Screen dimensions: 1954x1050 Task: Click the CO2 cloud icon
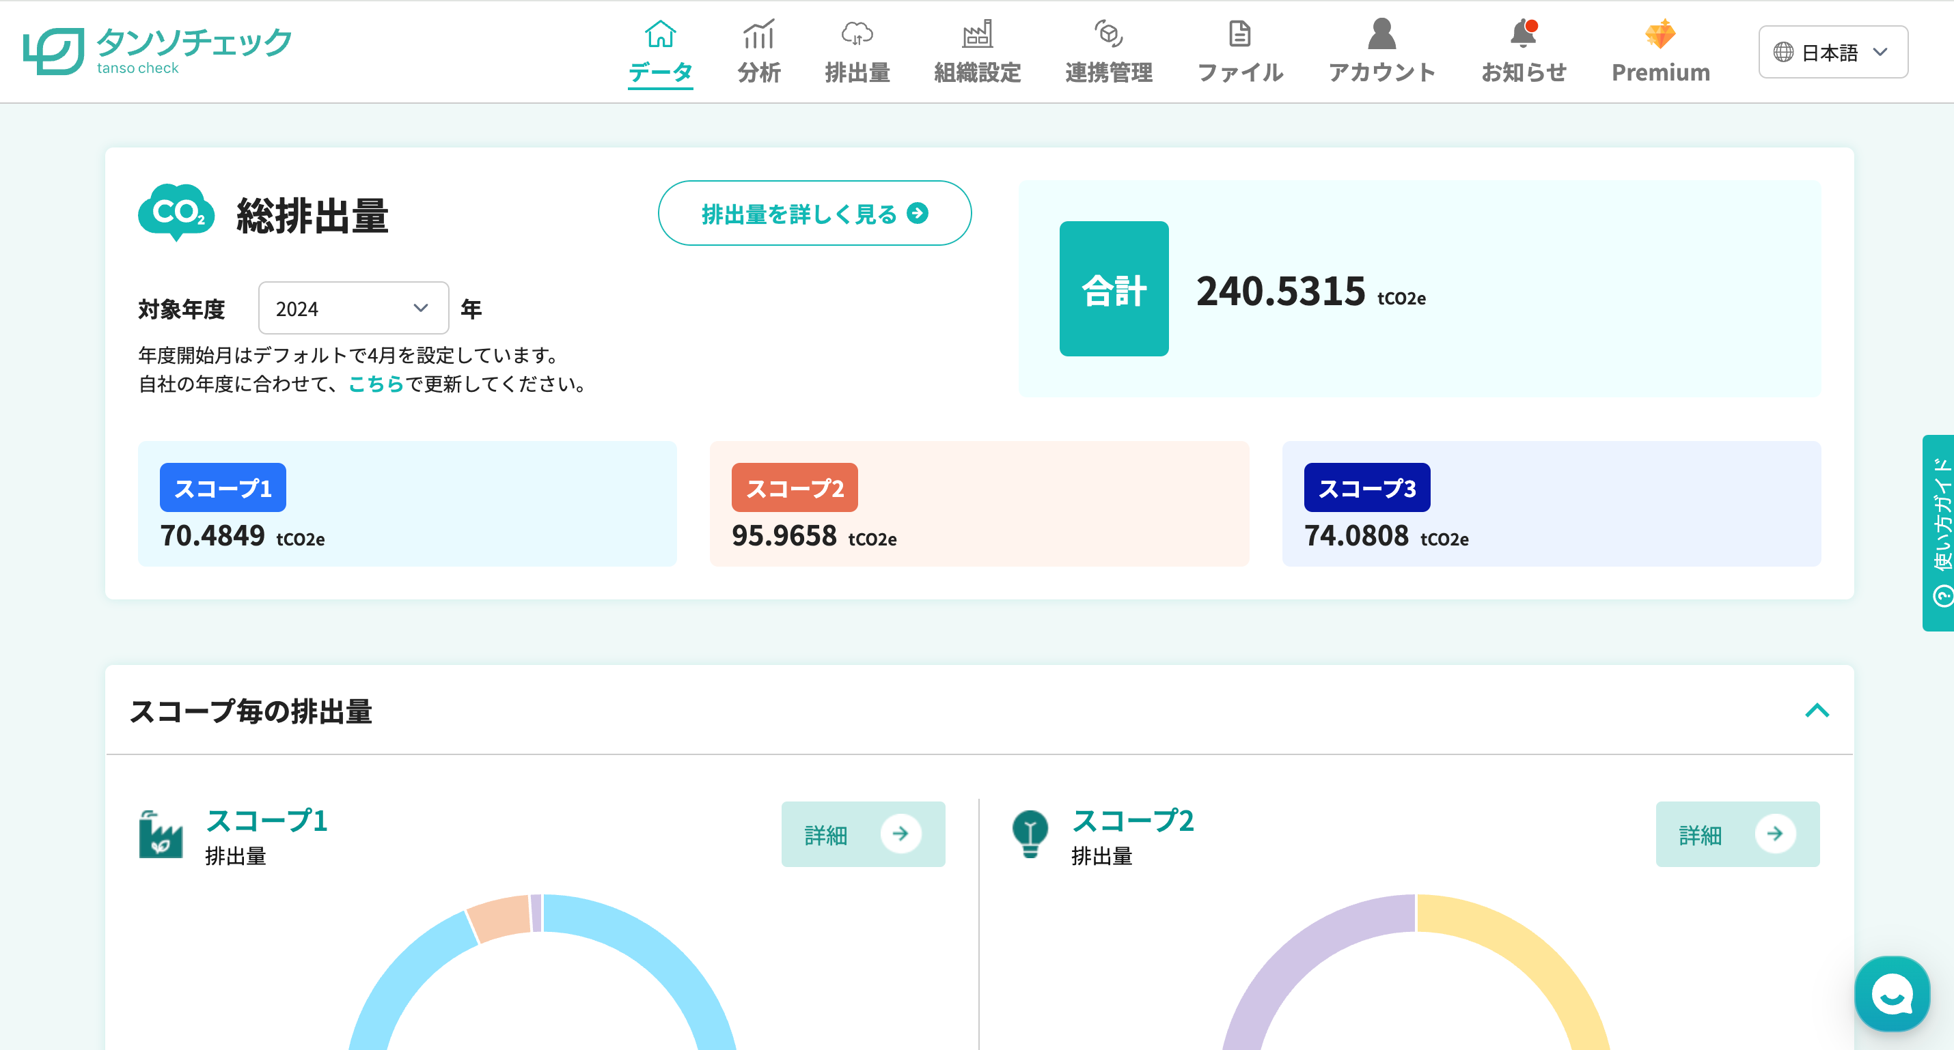coord(176,212)
